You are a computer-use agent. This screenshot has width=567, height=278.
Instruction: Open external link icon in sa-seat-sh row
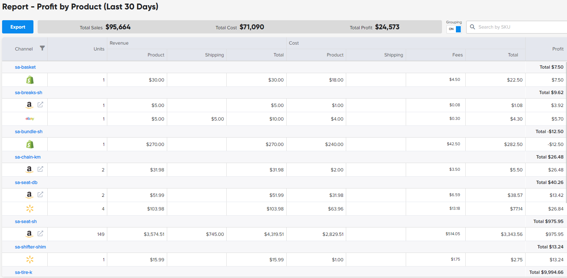[x=40, y=233]
